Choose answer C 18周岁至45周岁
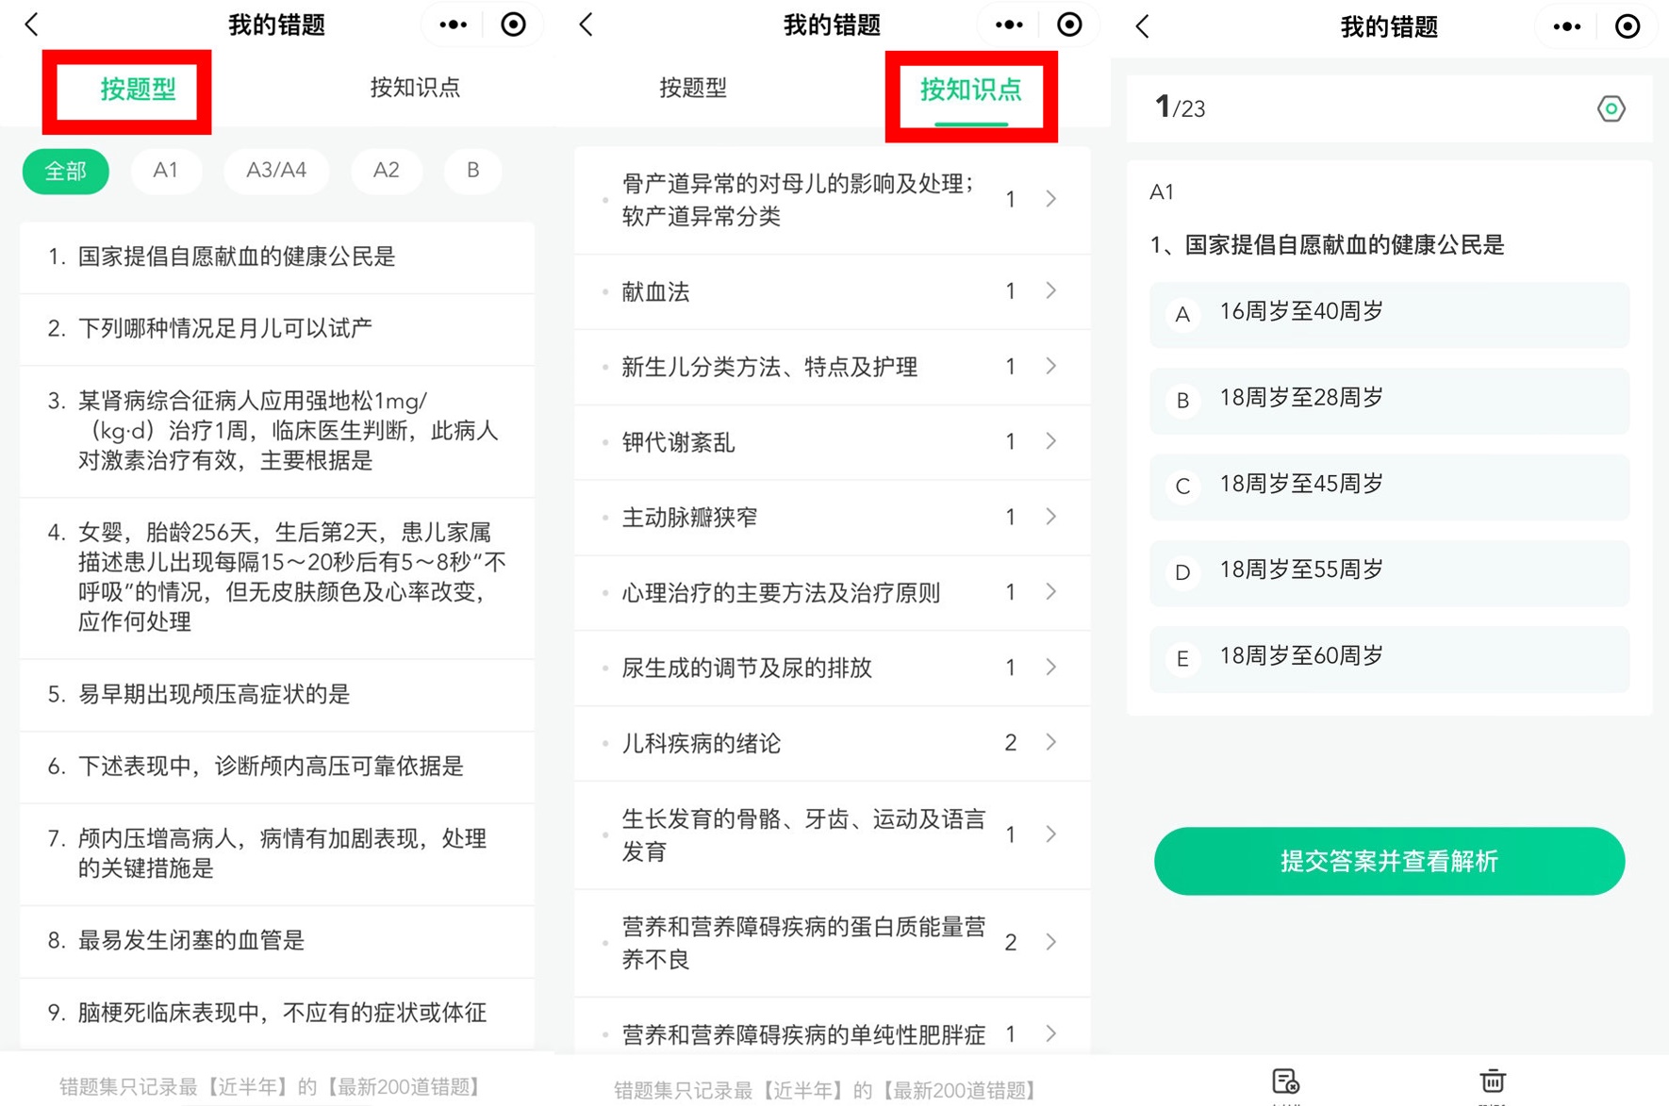Screen dimensions: 1669x1106 click(x=1388, y=486)
